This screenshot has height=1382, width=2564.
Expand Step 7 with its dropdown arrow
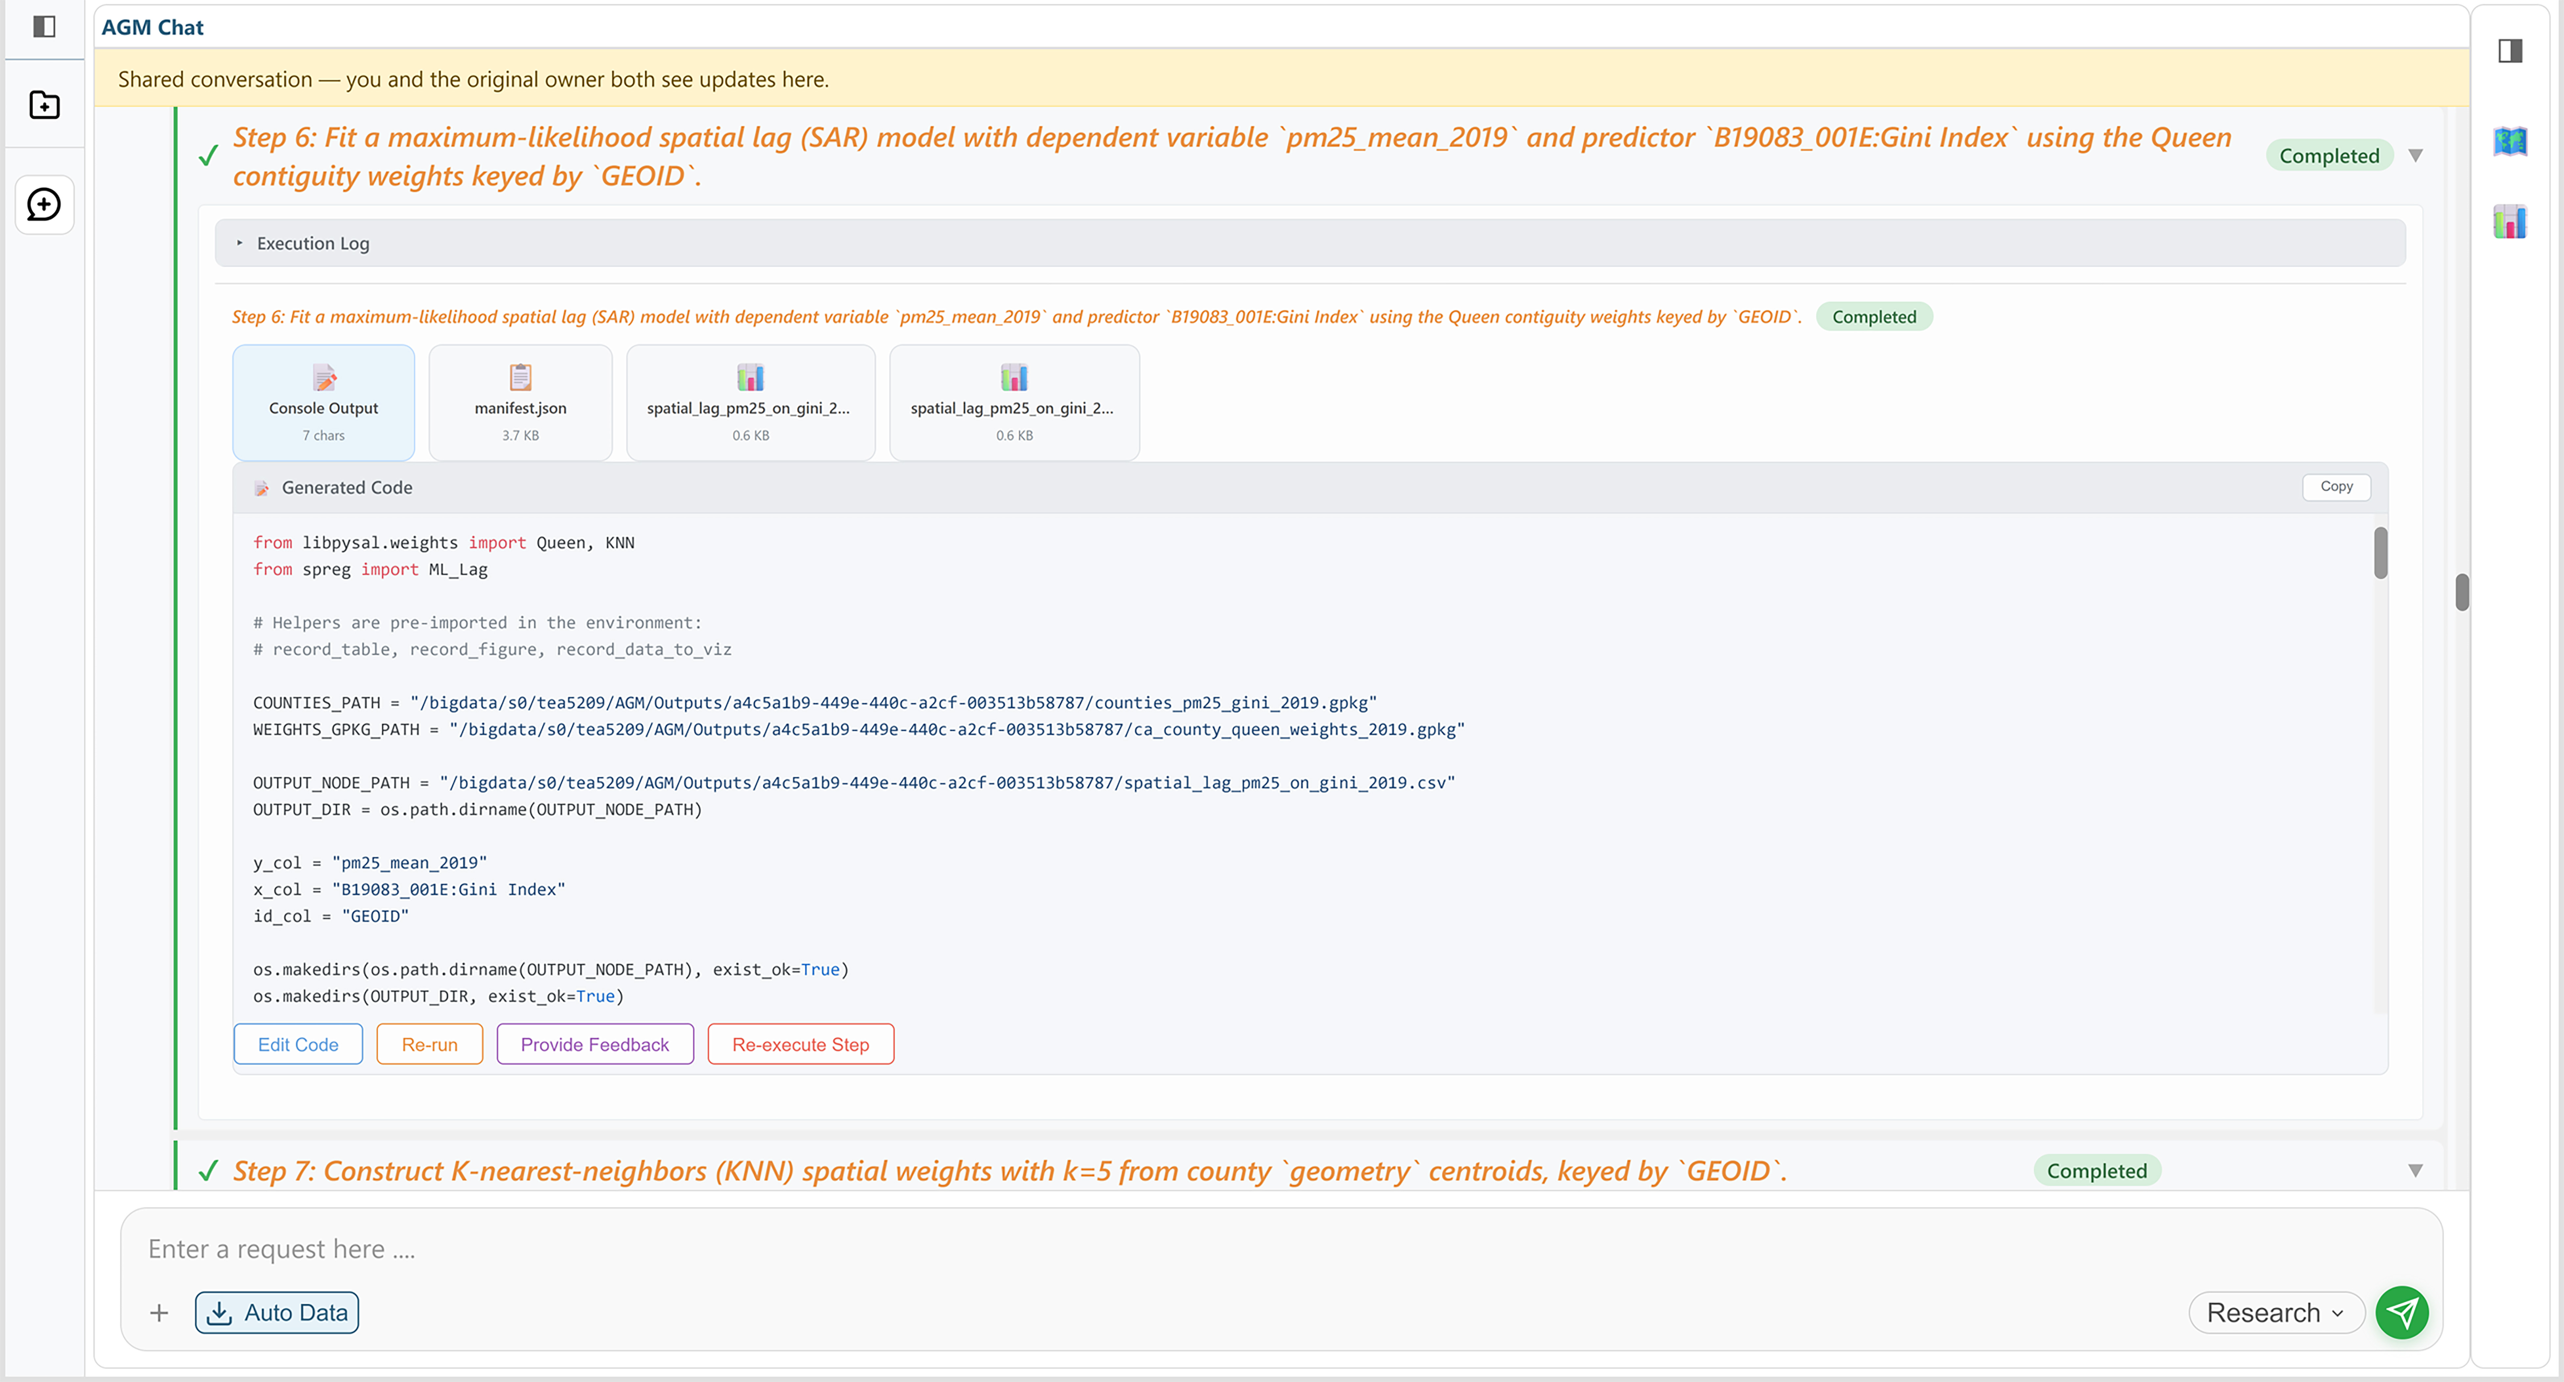pyautogui.click(x=2415, y=1170)
